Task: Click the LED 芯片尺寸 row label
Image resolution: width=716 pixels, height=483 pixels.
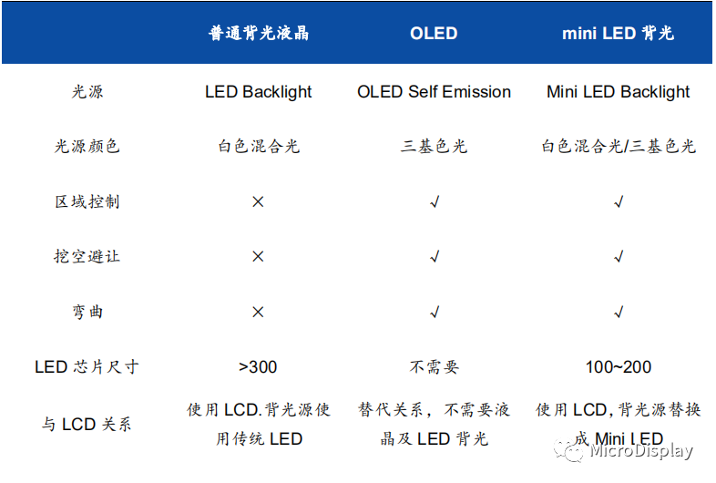Action: coord(87,367)
